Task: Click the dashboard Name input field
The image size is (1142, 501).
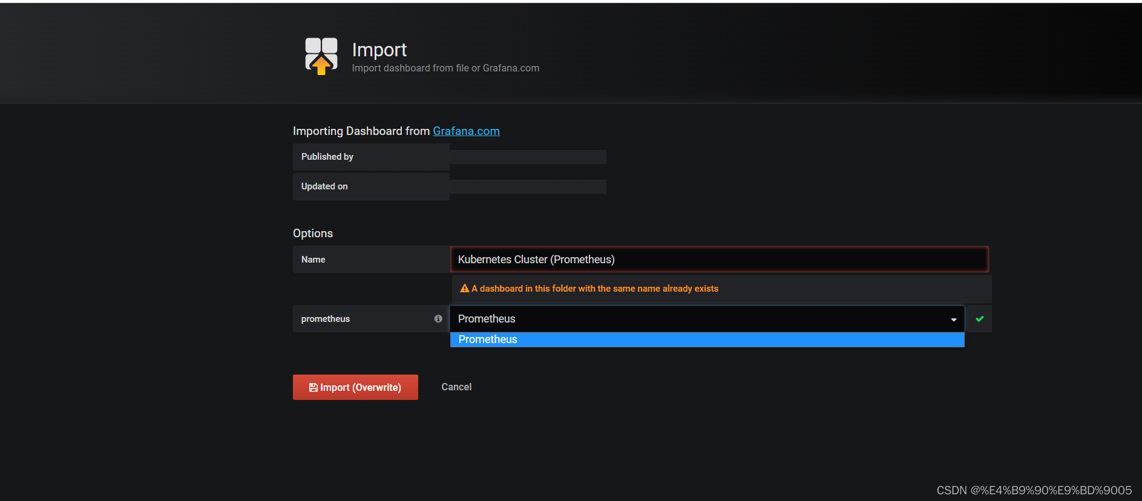Action: click(720, 260)
